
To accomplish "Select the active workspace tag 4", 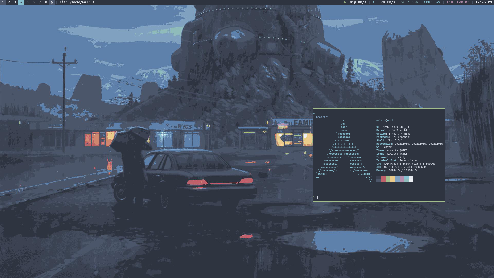I will (x=21, y=2).
